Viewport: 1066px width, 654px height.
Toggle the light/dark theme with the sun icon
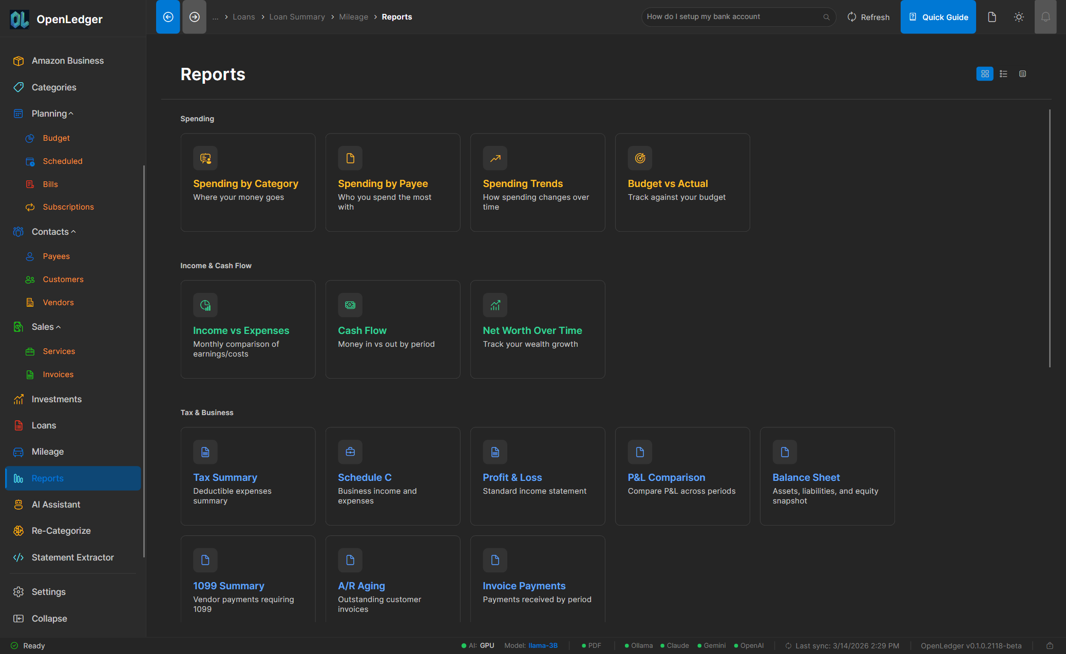[1019, 16]
